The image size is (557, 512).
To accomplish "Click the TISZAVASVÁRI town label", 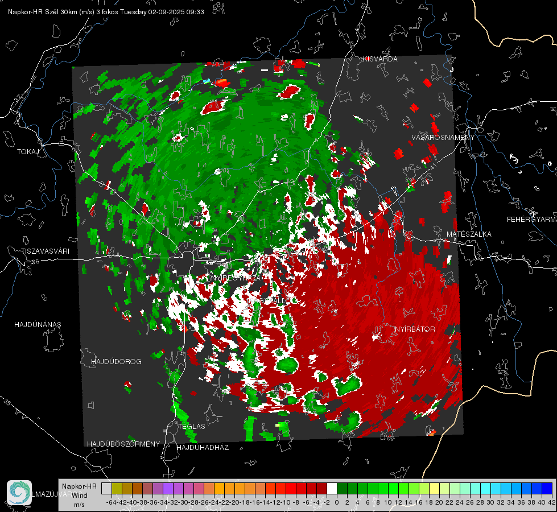I will point(46,251).
